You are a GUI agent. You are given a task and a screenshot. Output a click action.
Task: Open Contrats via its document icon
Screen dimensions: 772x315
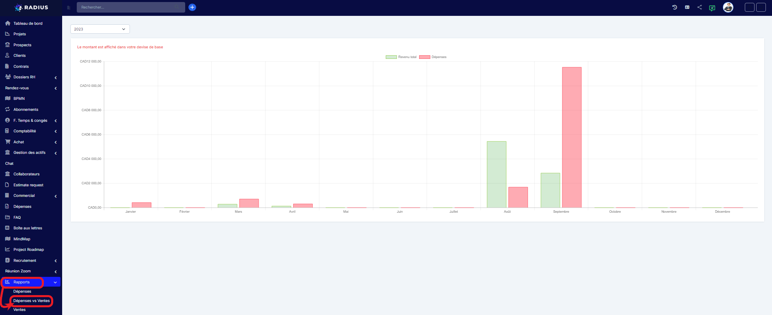pyautogui.click(x=7, y=66)
